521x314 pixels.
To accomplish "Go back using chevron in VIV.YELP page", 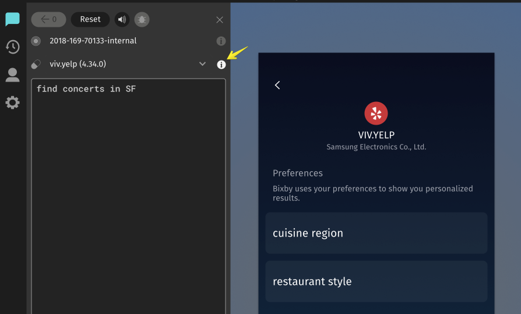I will [277, 85].
